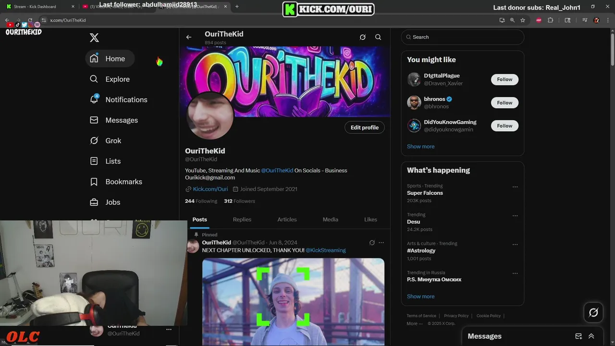Viewport: 615px width, 346px height.
Task: Follow bhronos
Action: pyautogui.click(x=504, y=103)
